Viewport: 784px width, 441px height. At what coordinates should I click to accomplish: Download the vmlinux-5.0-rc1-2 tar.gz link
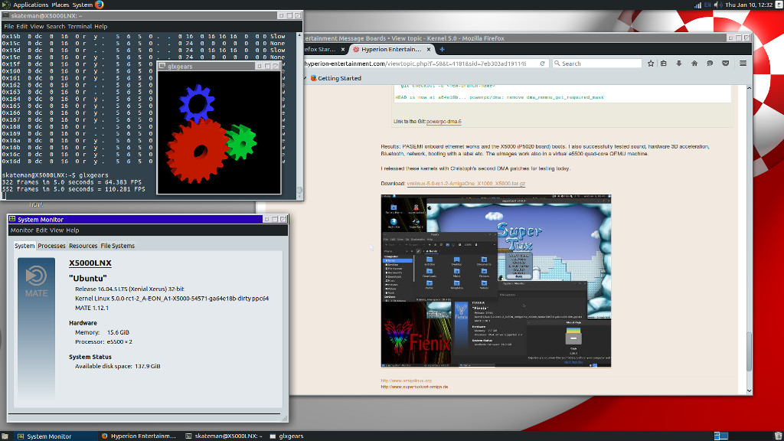tap(466, 184)
